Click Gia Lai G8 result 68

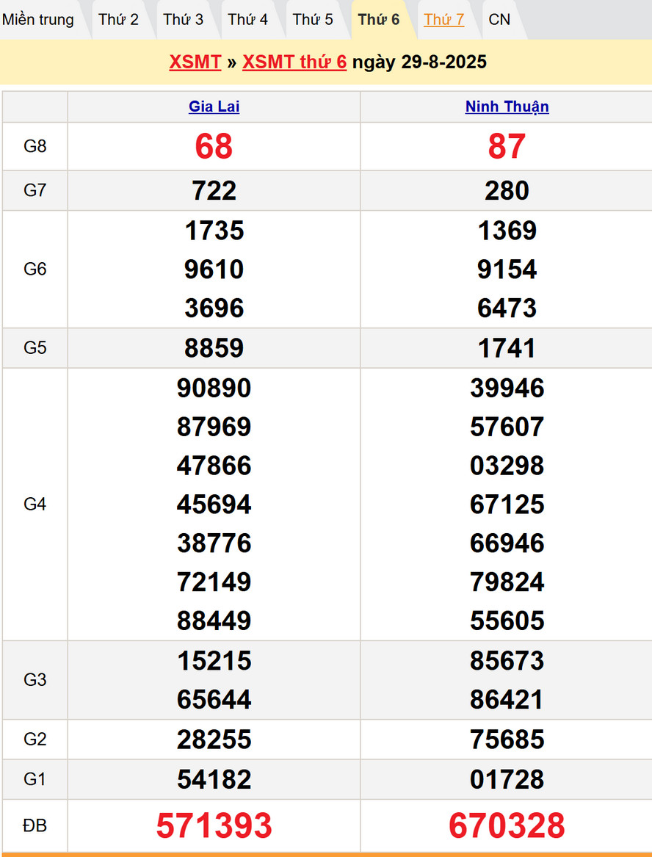(214, 147)
